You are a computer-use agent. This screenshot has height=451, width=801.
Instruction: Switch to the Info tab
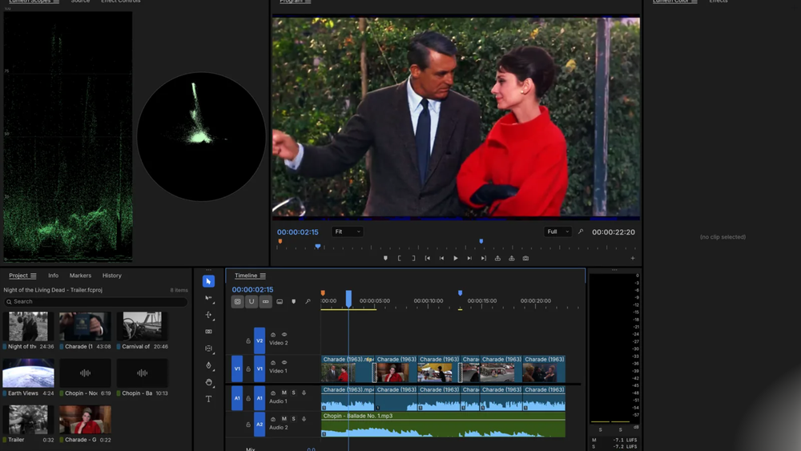(53, 276)
